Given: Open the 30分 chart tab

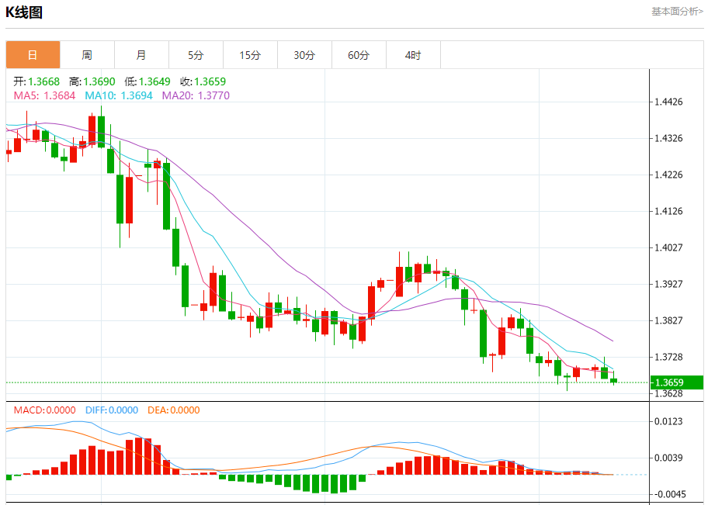Looking at the screenshot, I should click(x=304, y=55).
